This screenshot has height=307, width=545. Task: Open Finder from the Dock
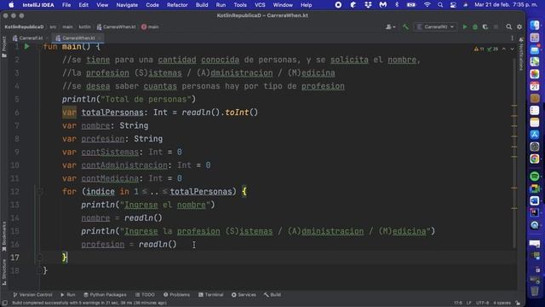535,26
